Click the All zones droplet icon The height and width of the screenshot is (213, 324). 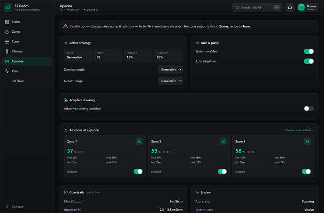tap(66, 130)
